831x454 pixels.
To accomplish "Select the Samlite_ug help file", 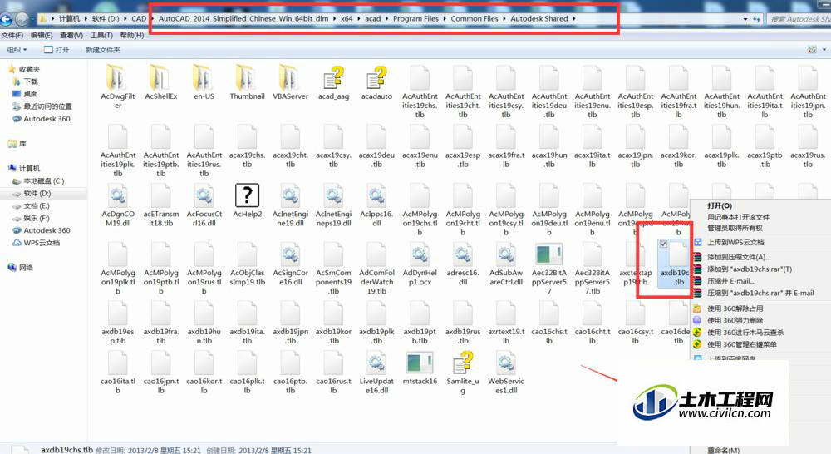I will [x=463, y=373].
